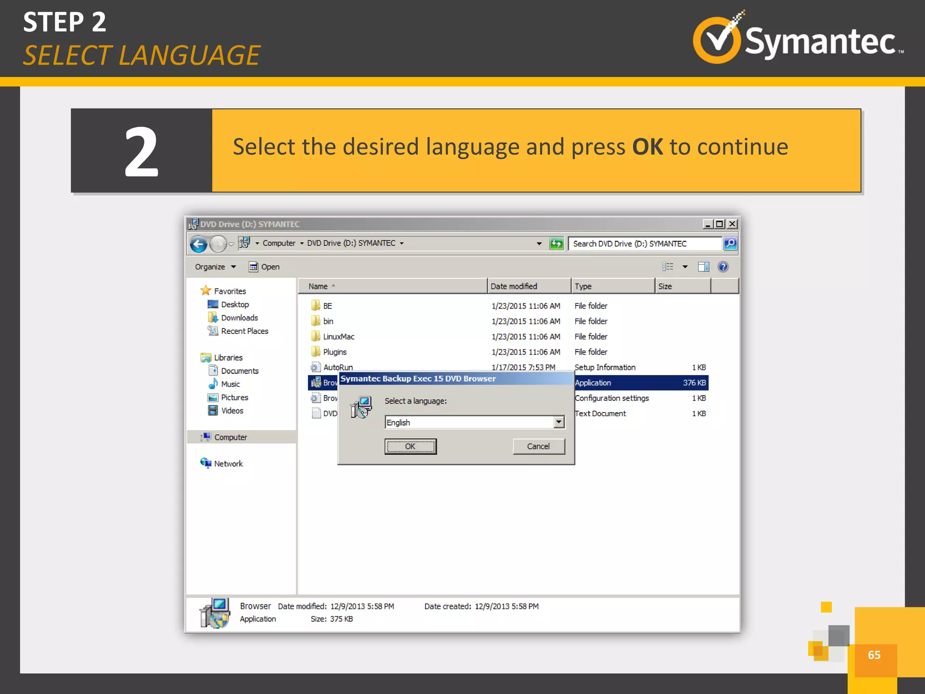Image resolution: width=925 pixels, height=694 pixels.
Task: Click inside the Search DVD Drive field
Action: coord(645,244)
